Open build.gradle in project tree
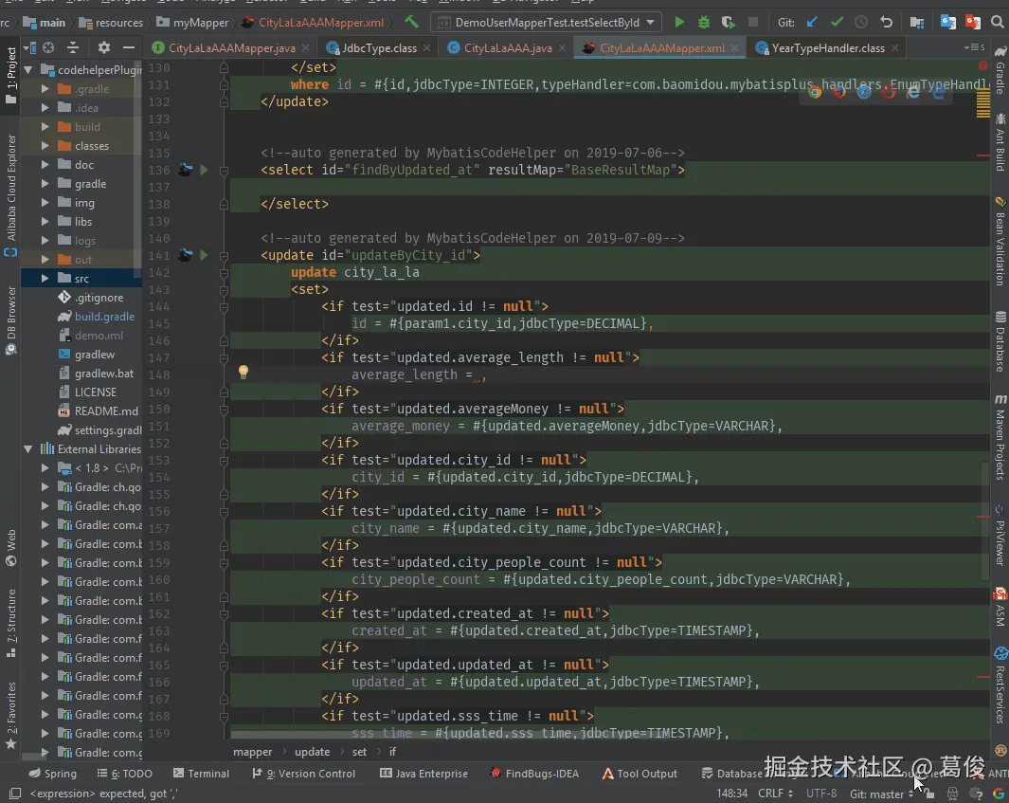1009x803 pixels. [104, 317]
